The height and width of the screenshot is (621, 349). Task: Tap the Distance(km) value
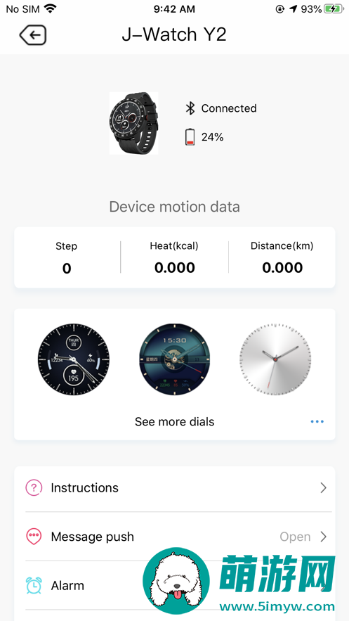pos(282,268)
